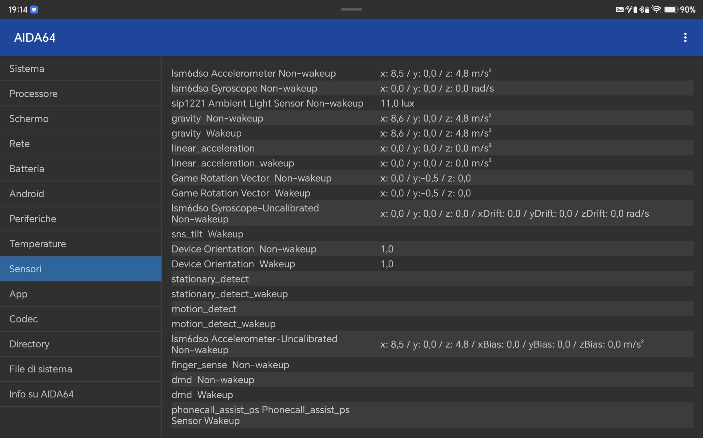
Task: Select Temperature in the sidebar
Action: 81,244
